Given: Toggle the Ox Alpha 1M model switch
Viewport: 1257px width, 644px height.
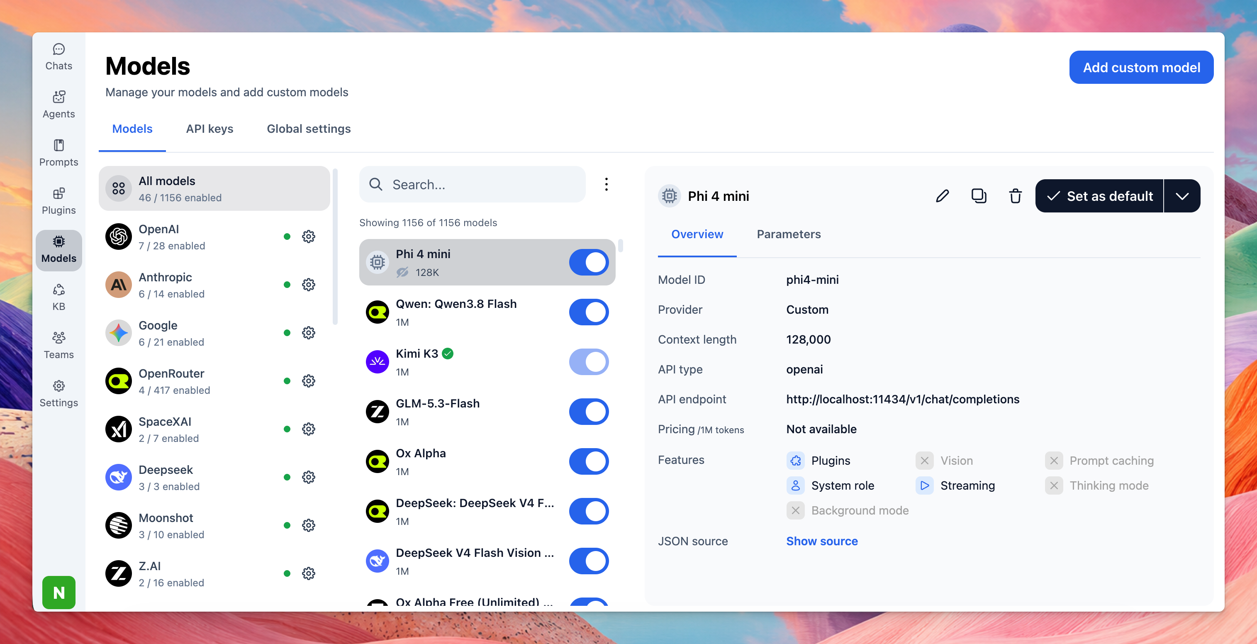Looking at the screenshot, I should pos(589,461).
